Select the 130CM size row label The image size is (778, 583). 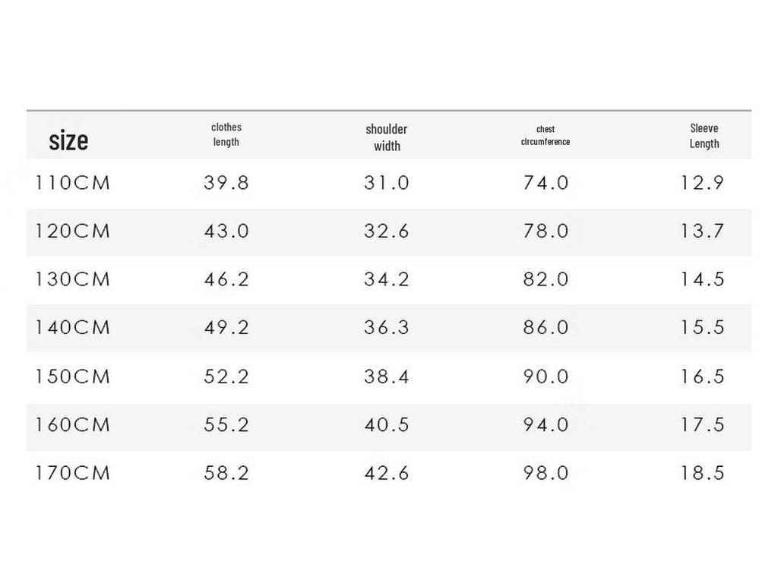coord(72,279)
